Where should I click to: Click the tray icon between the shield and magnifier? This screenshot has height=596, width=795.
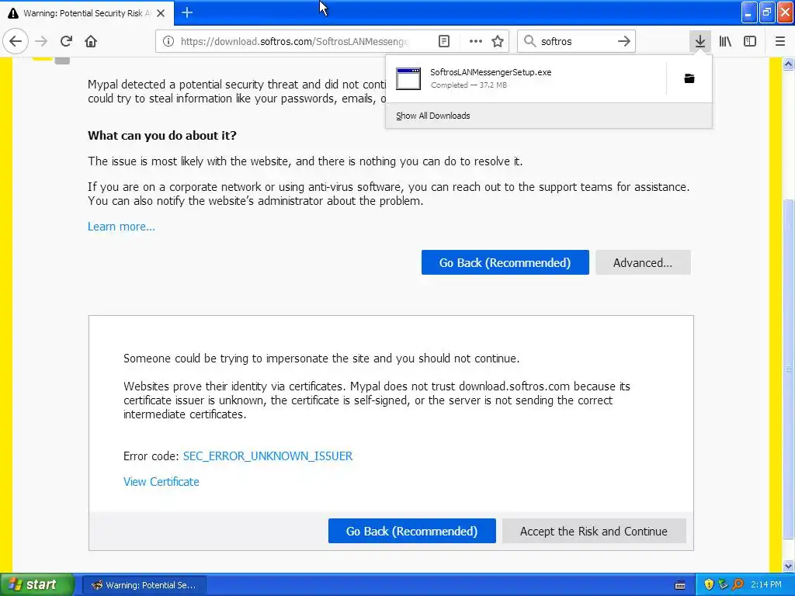point(724,584)
